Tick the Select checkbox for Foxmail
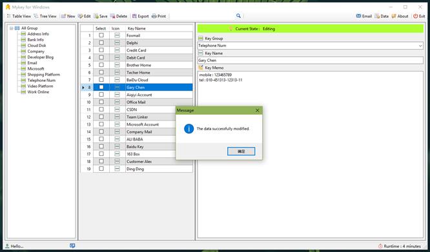This screenshot has height=252, width=430. tap(101, 35)
